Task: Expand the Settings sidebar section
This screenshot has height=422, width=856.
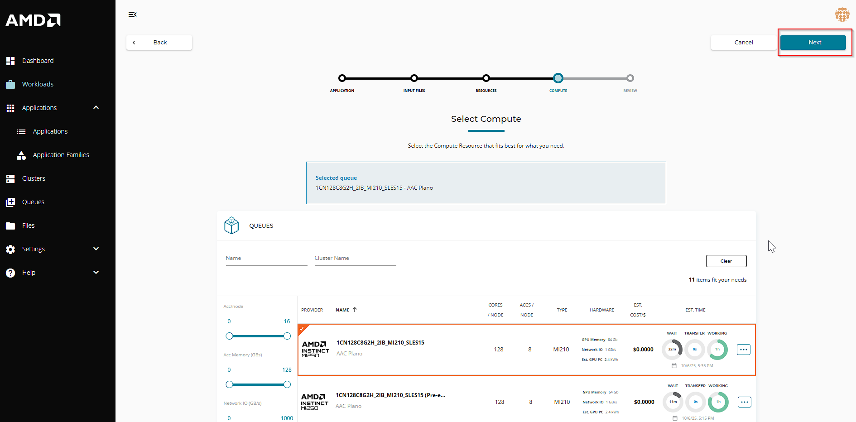Action: coord(96,249)
